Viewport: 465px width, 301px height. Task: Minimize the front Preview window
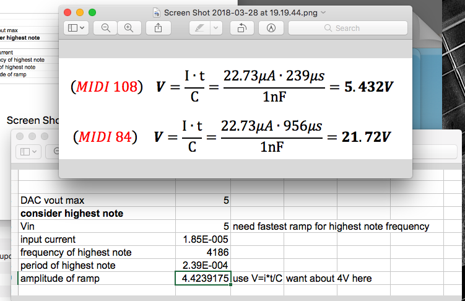pyautogui.click(x=80, y=12)
